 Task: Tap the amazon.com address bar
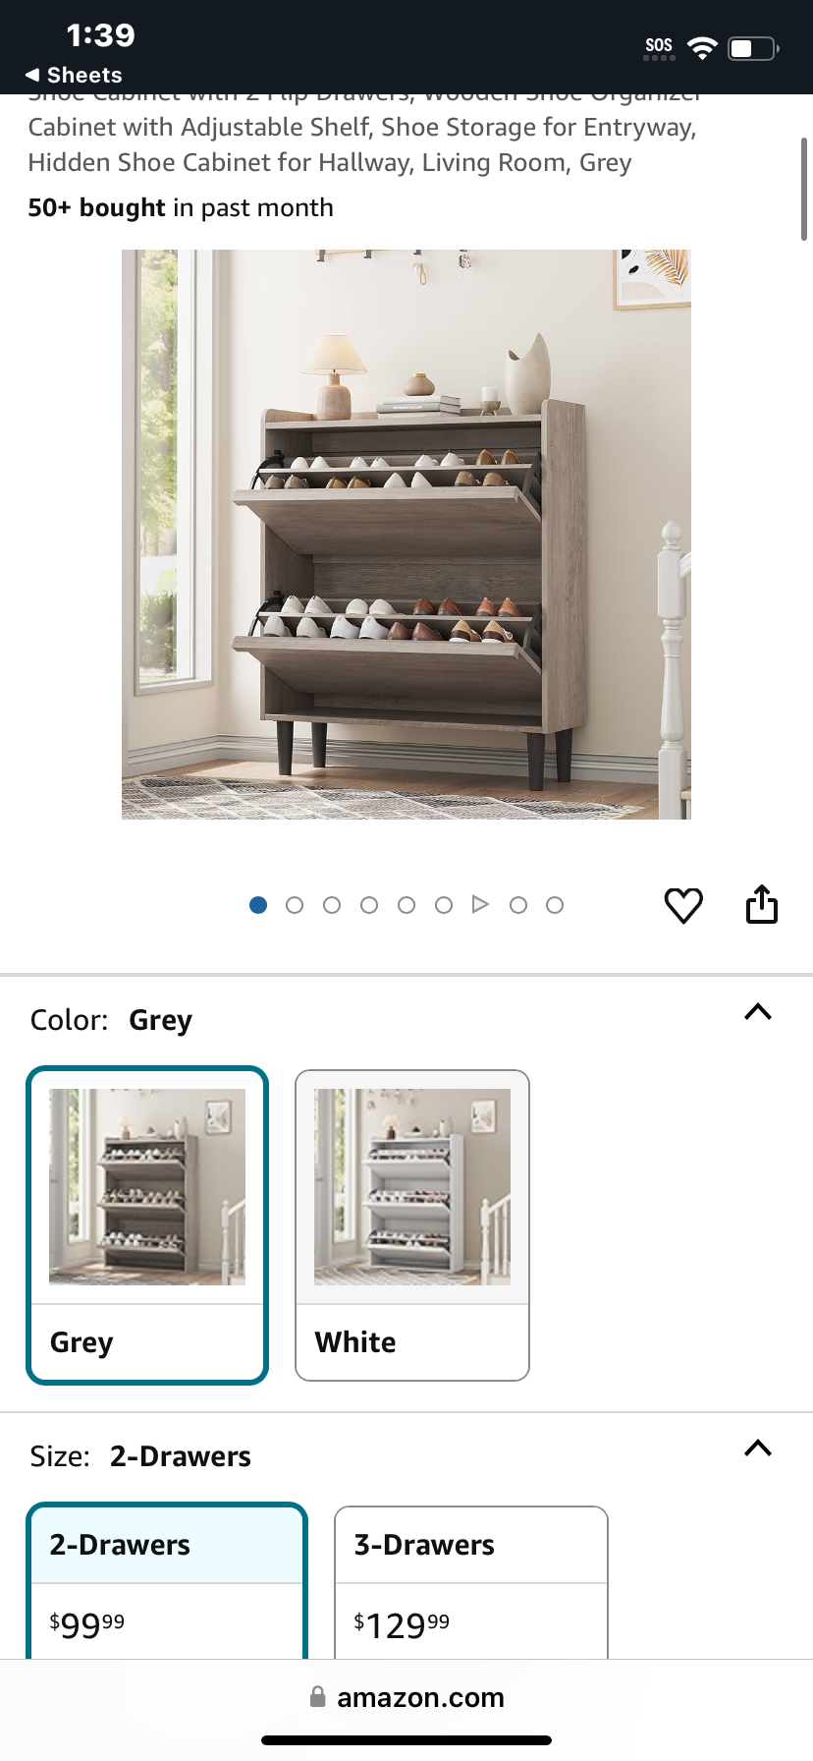[x=406, y=1697]
